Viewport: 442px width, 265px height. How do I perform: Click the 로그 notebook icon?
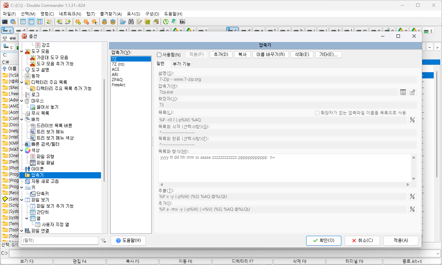[x=28, y=95]
